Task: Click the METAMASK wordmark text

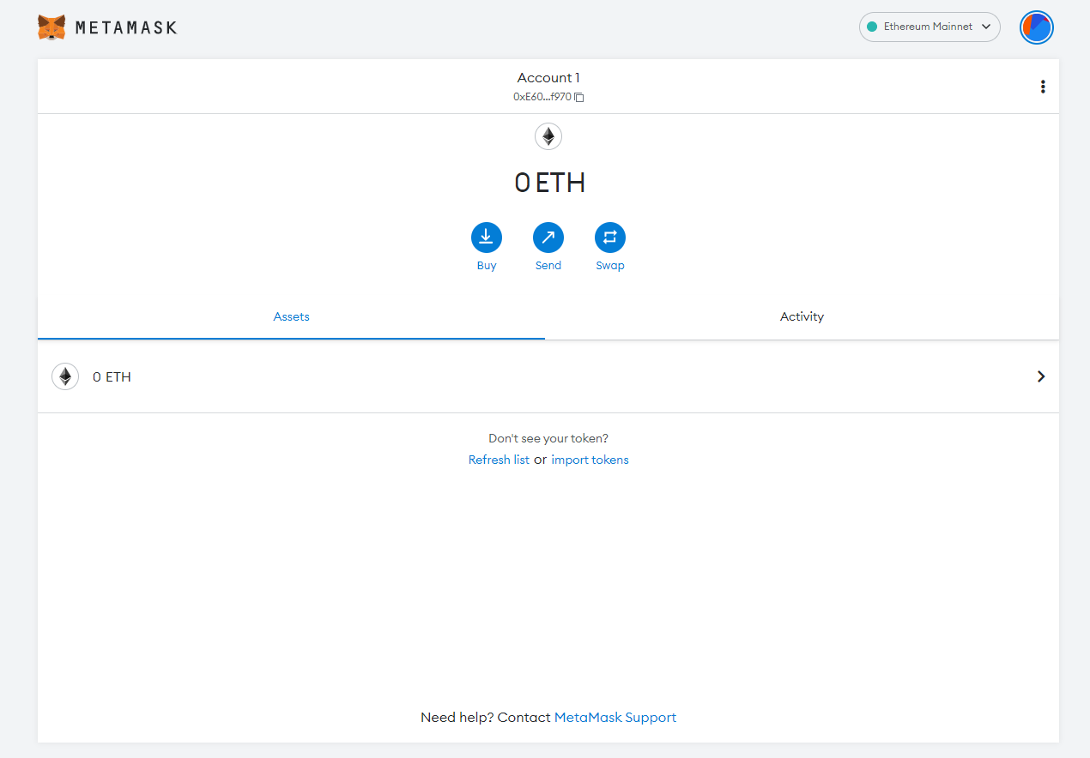Action: tap(125, 27)
